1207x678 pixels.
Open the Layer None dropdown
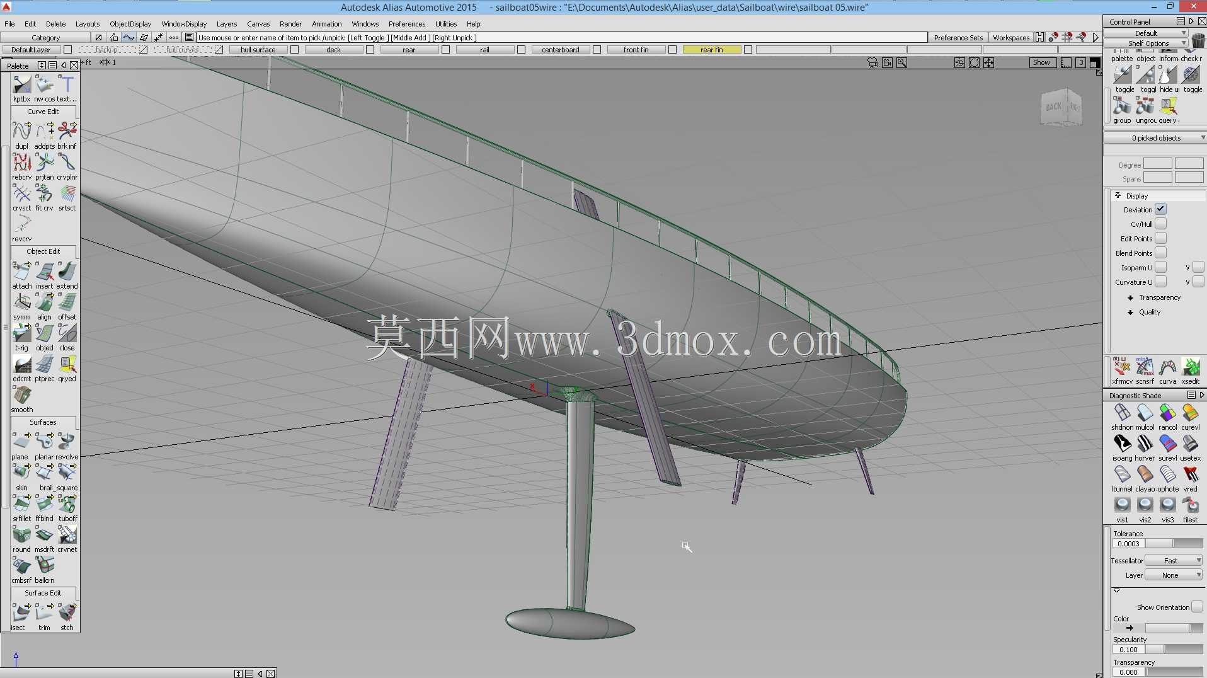(1174, 575)
